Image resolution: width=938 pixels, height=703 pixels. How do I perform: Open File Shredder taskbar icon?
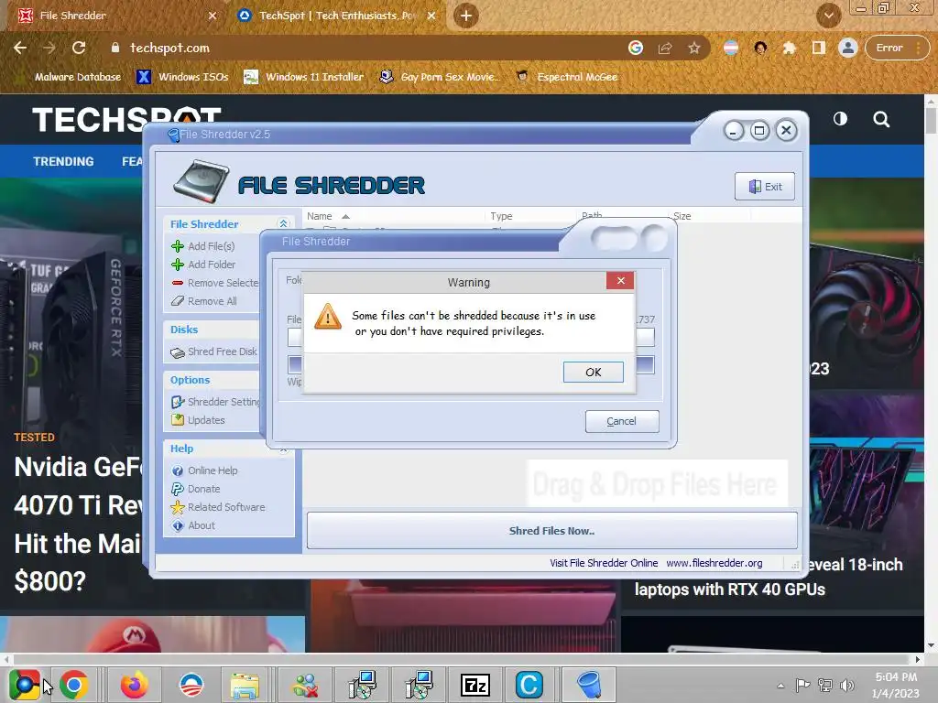589,685
